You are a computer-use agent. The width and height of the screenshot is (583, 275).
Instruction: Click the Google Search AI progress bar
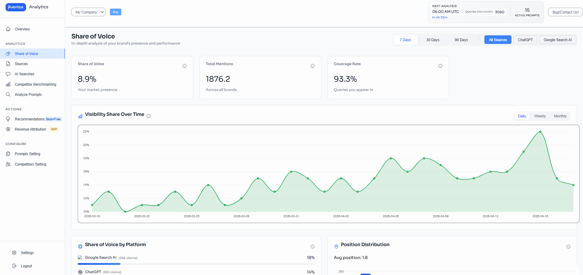click(196, 264)
